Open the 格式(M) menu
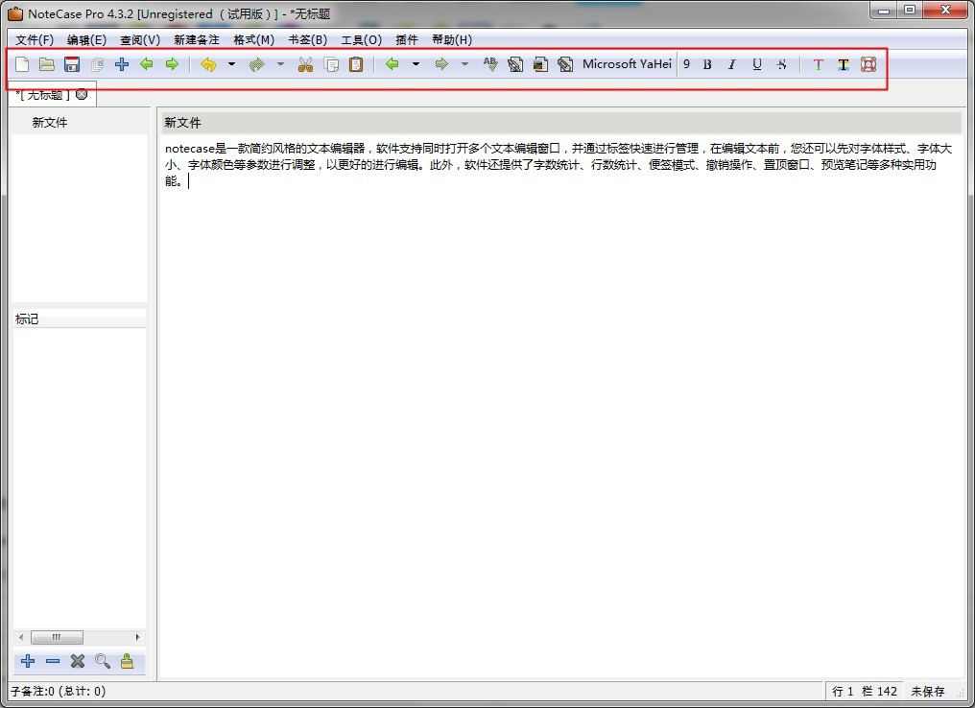This screenshot has height=708, width=975. (x=252, y=39)
